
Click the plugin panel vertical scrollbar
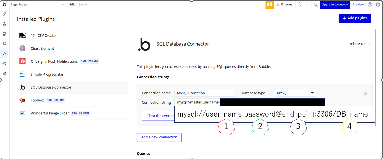coord(375,77)
